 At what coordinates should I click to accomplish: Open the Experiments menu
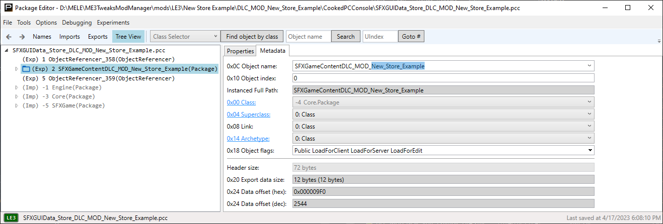coord(113,23)
